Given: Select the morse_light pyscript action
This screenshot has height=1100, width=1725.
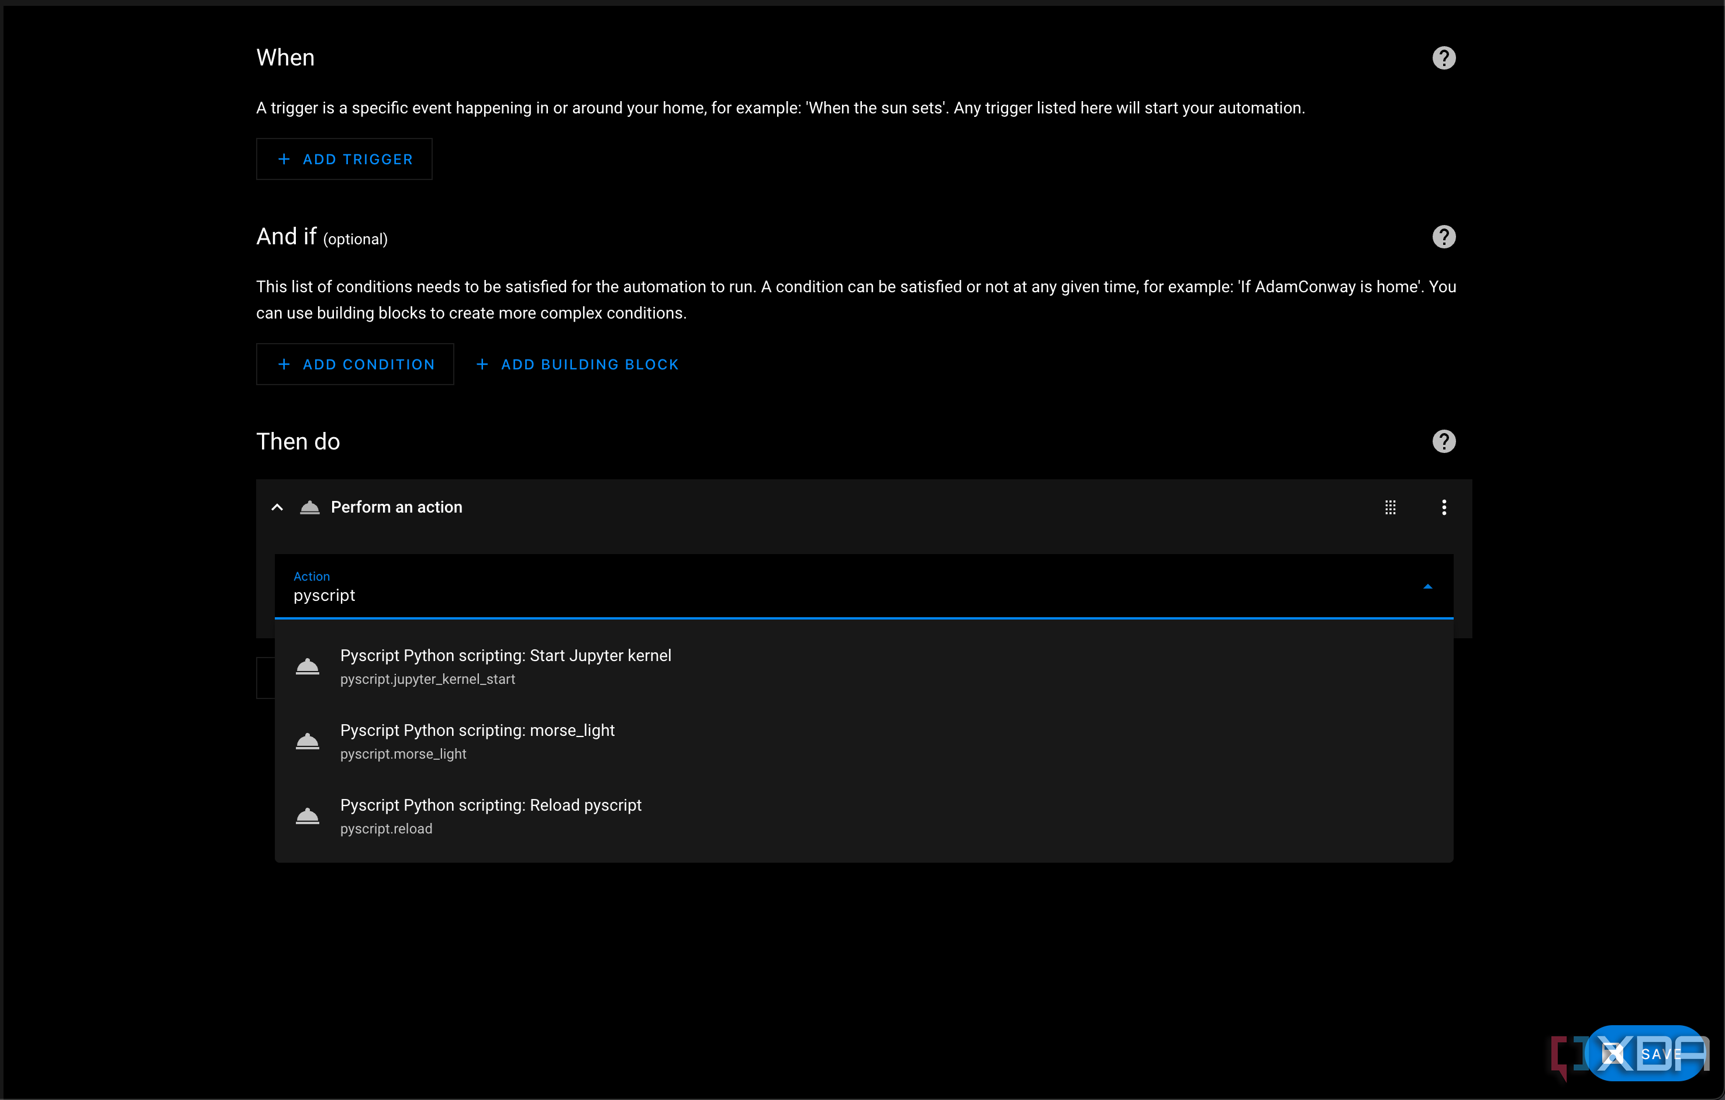Looking at the screenshot, I should [x=864, y=741].
